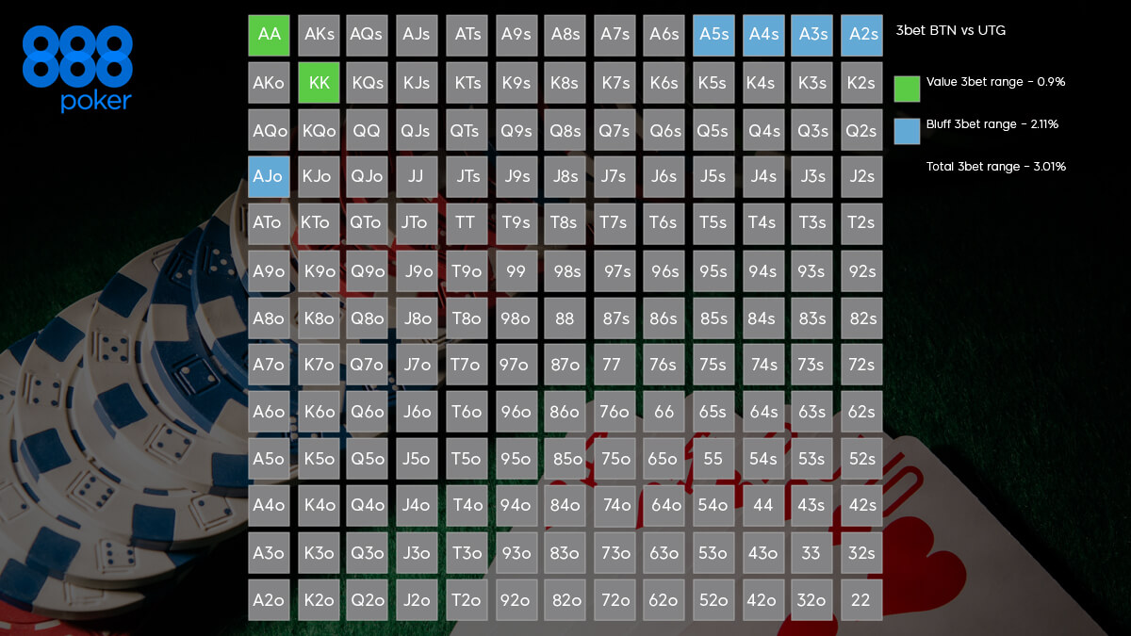Select the green KK hand cell
This screenshot has width=1131, height=636.
319,82
